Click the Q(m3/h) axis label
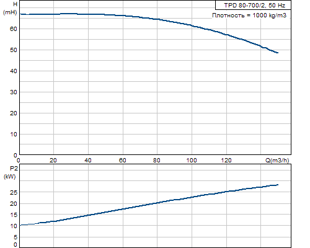This screenshot has width=310, height=248. 277,160
